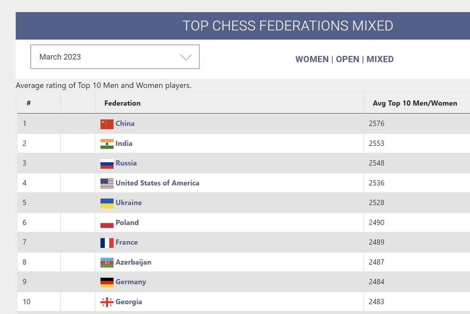Open the March 2023 month selector

[115, 56]
